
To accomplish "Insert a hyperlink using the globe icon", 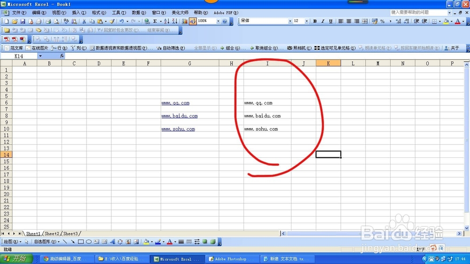I will tap(147, 21).
